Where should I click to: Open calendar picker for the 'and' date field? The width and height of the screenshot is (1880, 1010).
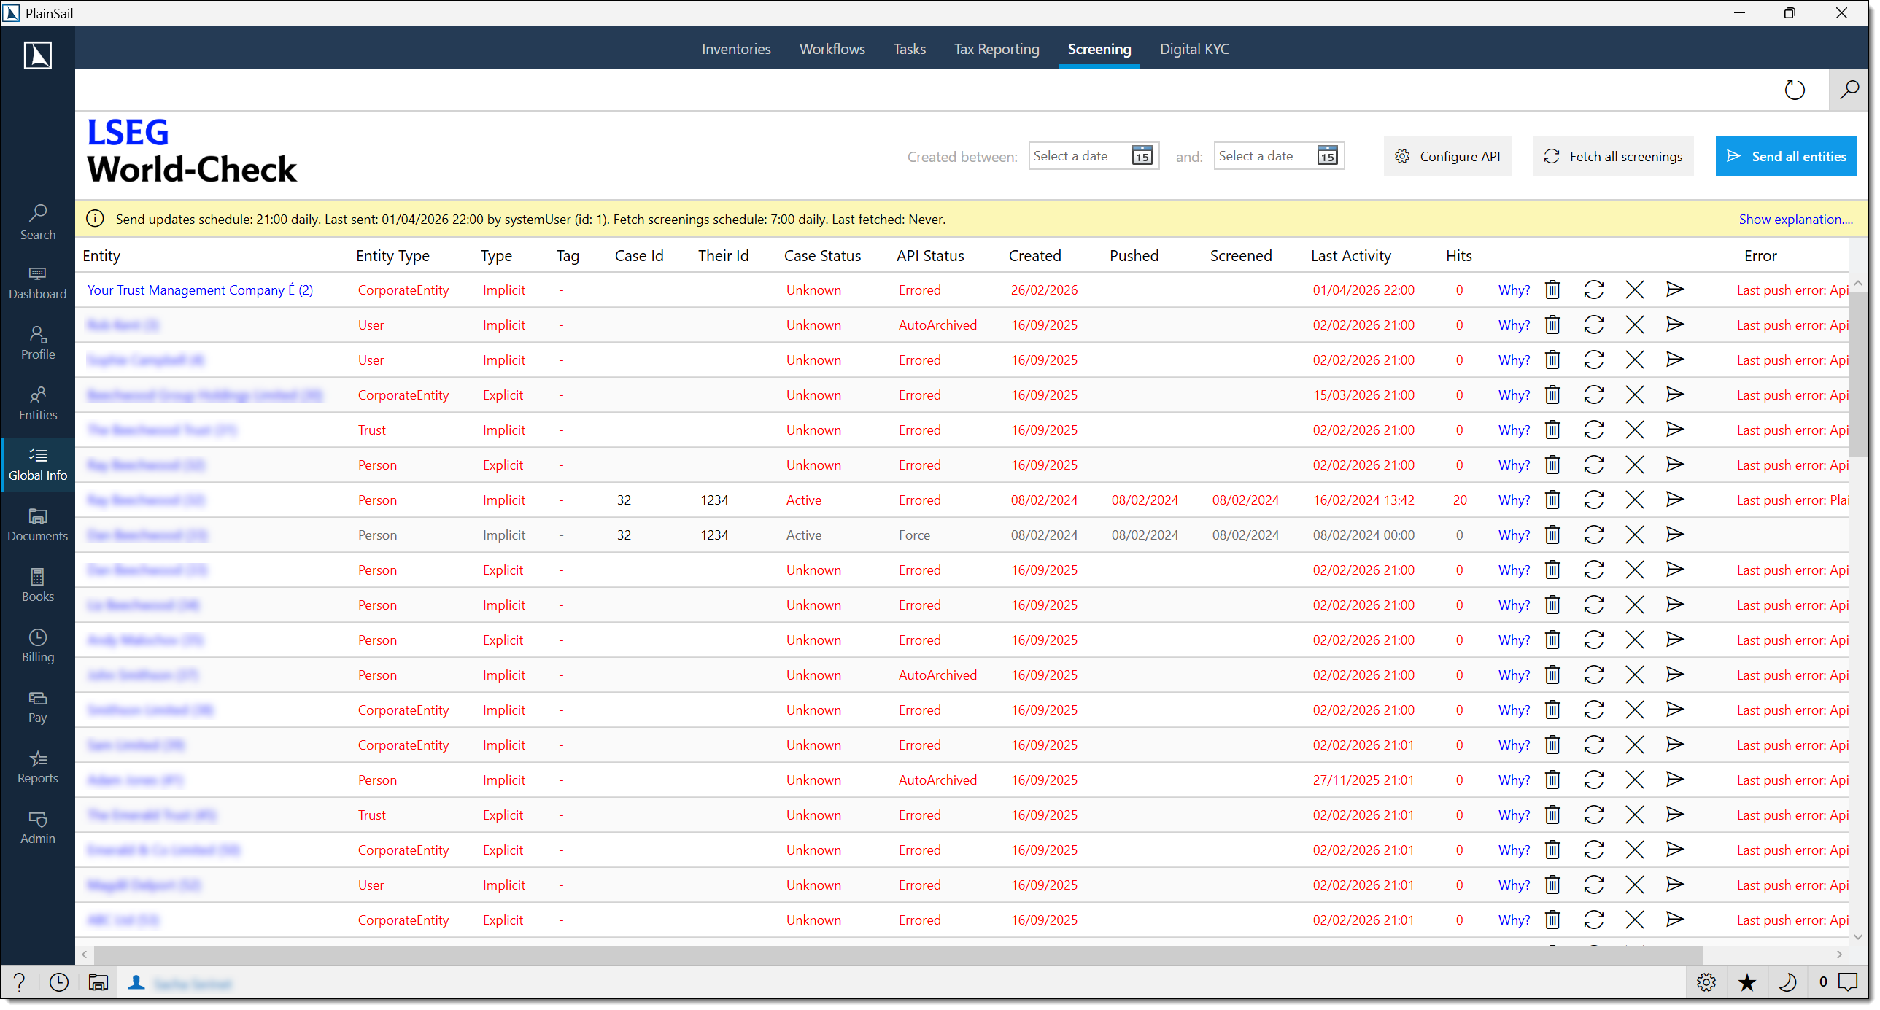coord(1327,156)
